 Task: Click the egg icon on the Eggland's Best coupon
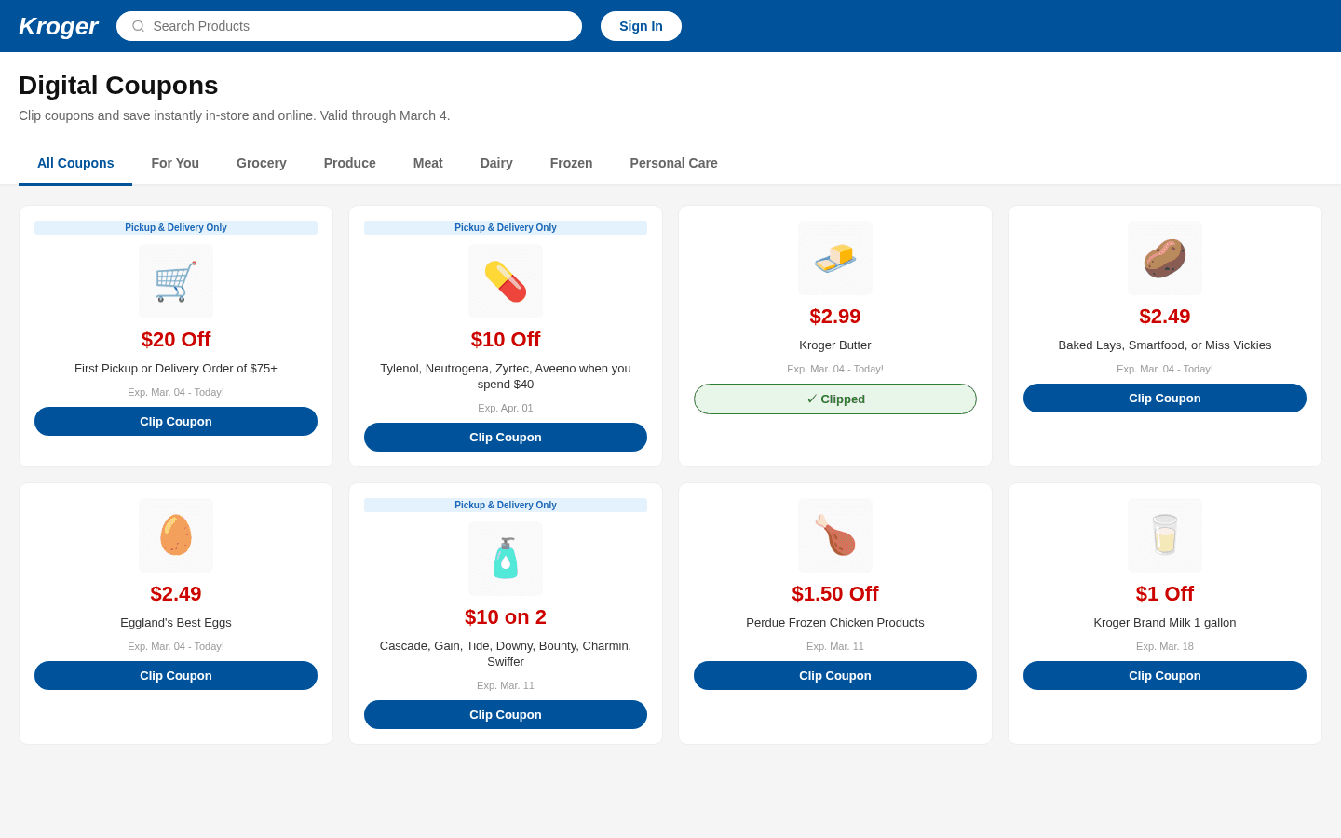point(175,534)
